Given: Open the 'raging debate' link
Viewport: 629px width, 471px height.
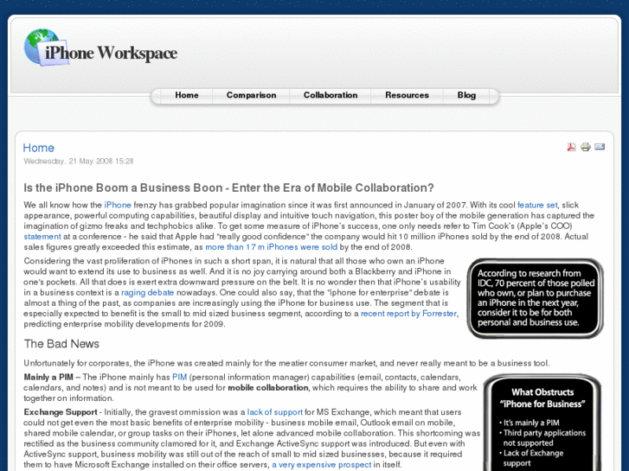Looking at the screenshot, I should [148, 293].
